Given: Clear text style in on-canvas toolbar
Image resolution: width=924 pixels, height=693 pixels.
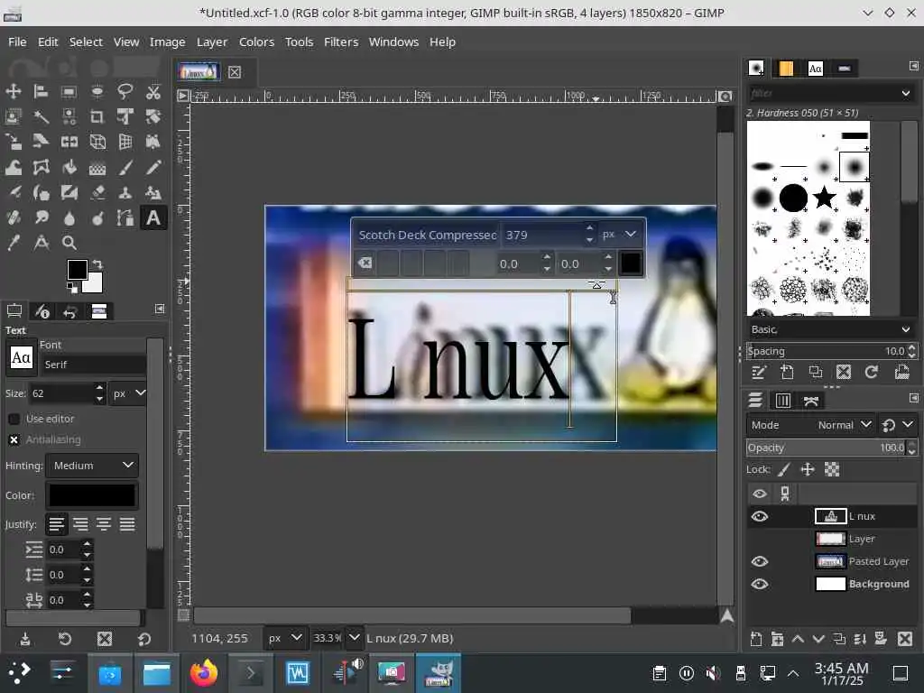Looking at the screenshot, I should [x=365, y=263].
